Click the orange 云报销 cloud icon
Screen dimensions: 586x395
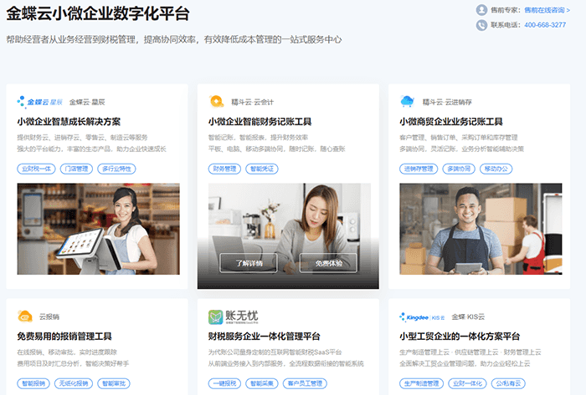coord(25,317)
